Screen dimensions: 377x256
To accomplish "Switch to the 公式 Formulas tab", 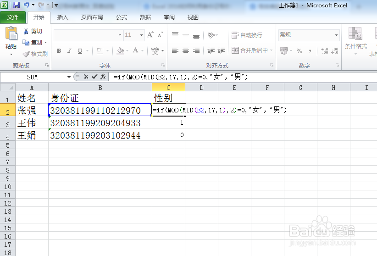I will [x=122, y=17].
